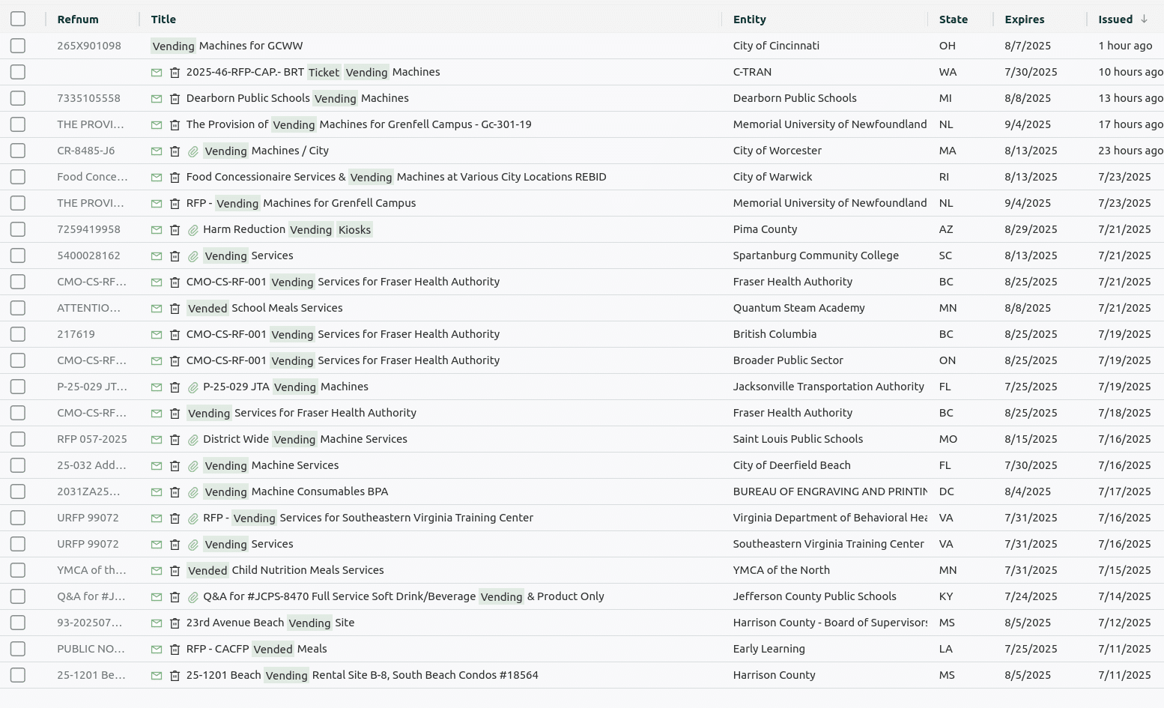Open paperclip attachment for P-25-029 JTA Vending Machines
Image resolution: width=1164 pixels, height=708 pixels.
tap(193, 387)
